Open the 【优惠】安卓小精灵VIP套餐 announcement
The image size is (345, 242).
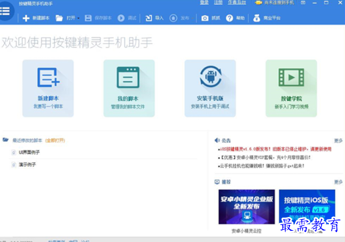[264, 158]
